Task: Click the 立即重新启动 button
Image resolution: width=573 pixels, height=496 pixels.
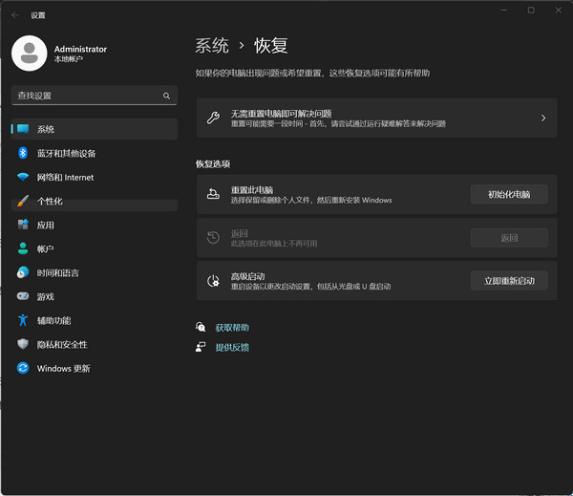Action: (509, 281)
